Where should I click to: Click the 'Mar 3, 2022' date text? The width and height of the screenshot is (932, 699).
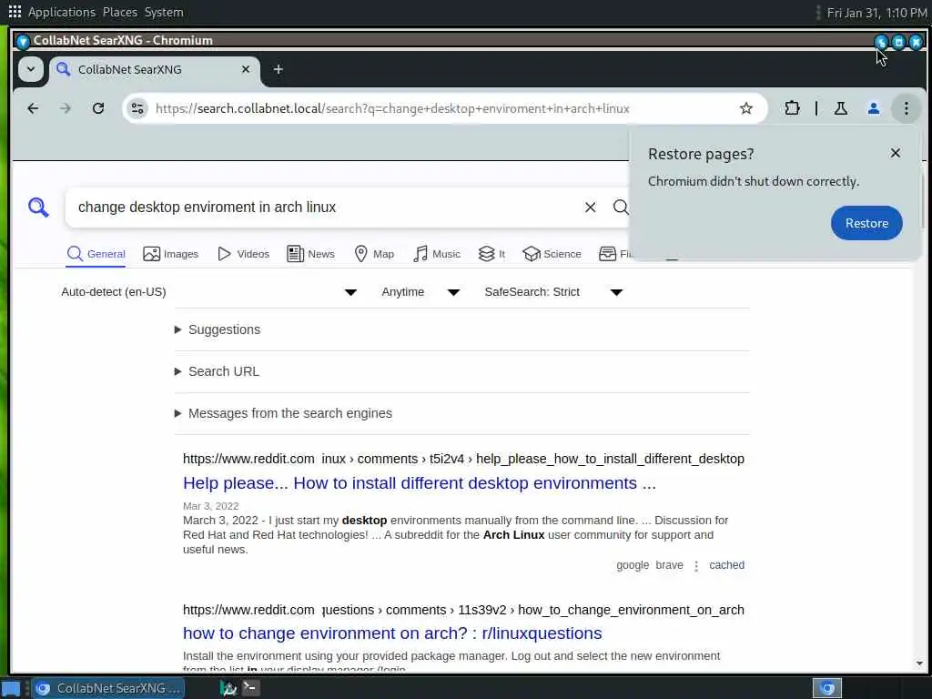(x=210, y=506)
